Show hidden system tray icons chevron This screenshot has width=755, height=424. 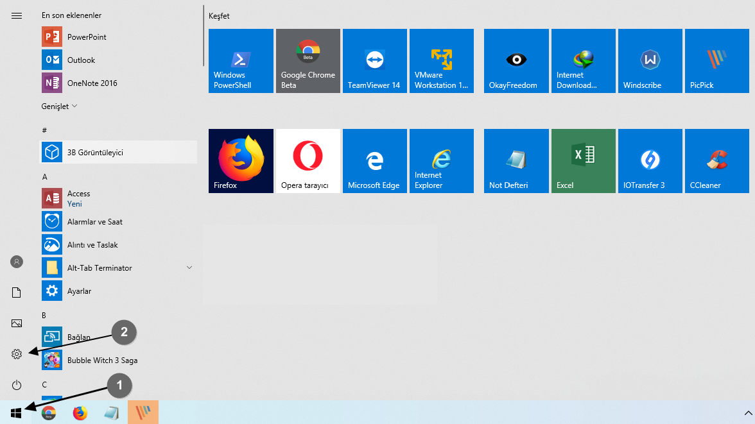click(x=748, y=413)
